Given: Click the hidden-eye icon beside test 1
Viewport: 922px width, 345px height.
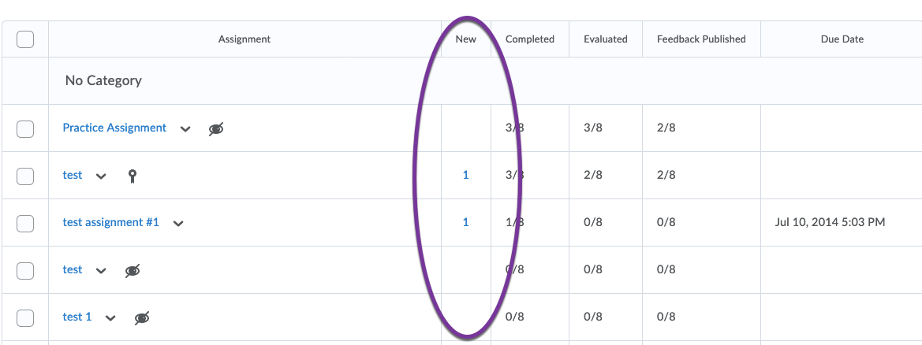Looking at the screenshot, I should coord(142,317).
